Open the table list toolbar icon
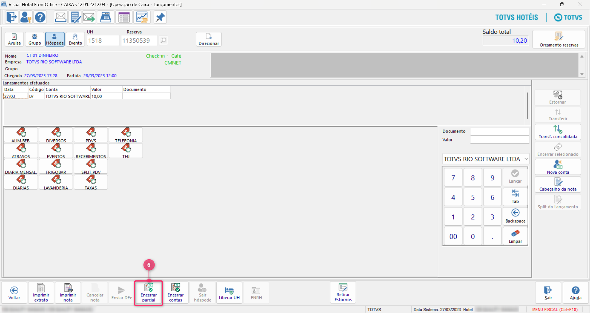The height and width of the screenshot is (313, 590). tap(124, 17)
